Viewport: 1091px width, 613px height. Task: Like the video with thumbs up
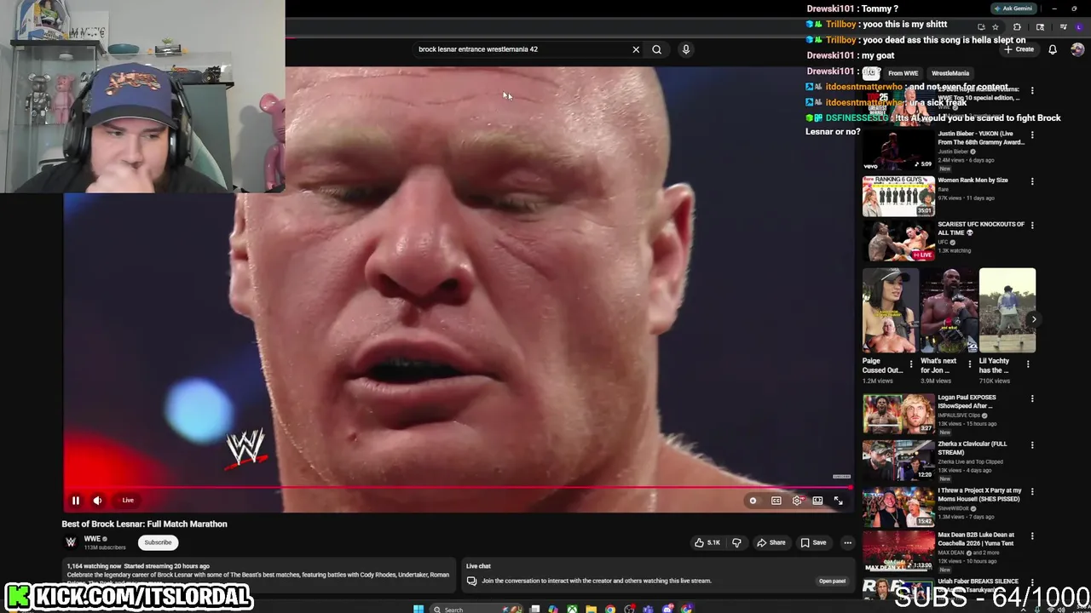[x=707, y=542]
